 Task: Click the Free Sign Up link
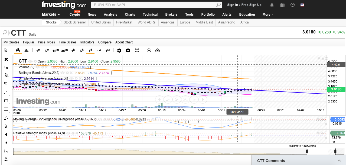tap(251, 5)
